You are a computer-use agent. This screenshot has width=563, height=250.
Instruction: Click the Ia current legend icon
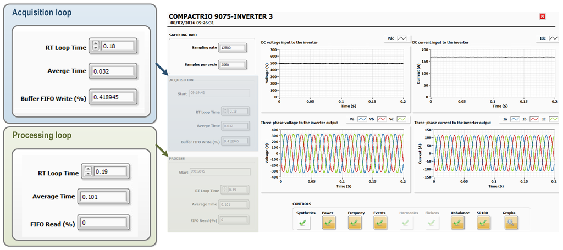point(515,119)
